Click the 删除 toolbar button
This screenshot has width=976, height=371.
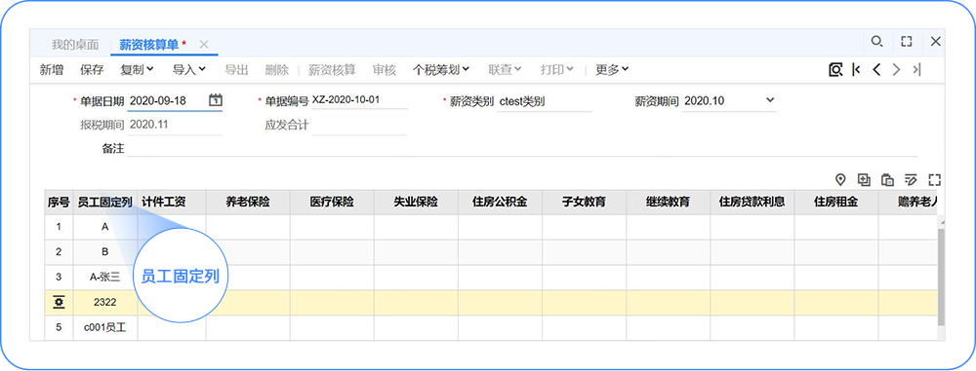pyautogui.click(x=277, y=70)
